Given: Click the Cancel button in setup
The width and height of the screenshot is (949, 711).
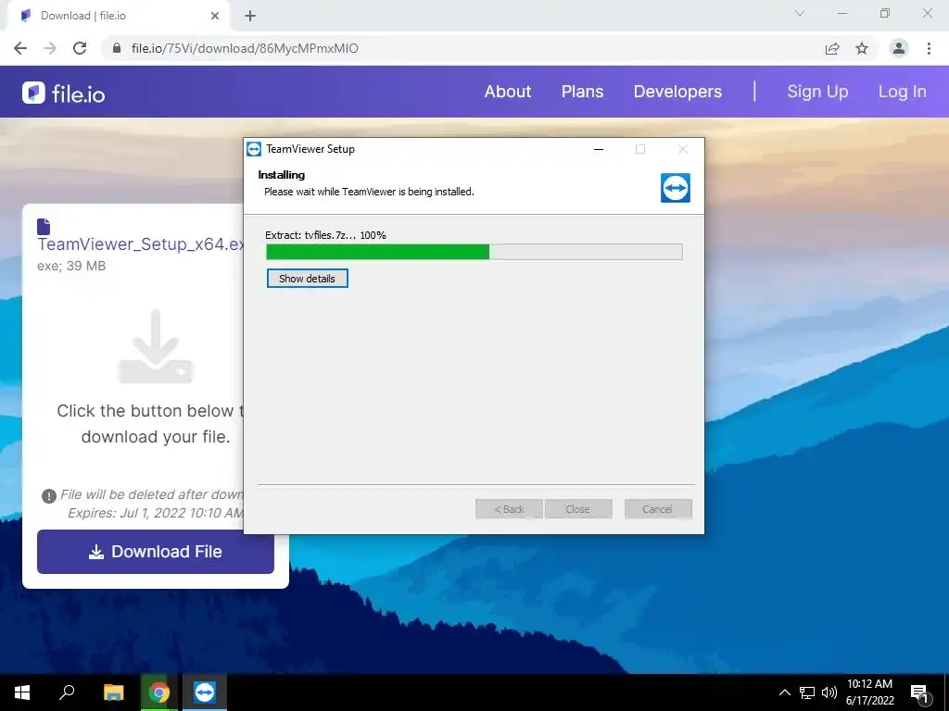Looking at the screenshot, I should [658, 509].
